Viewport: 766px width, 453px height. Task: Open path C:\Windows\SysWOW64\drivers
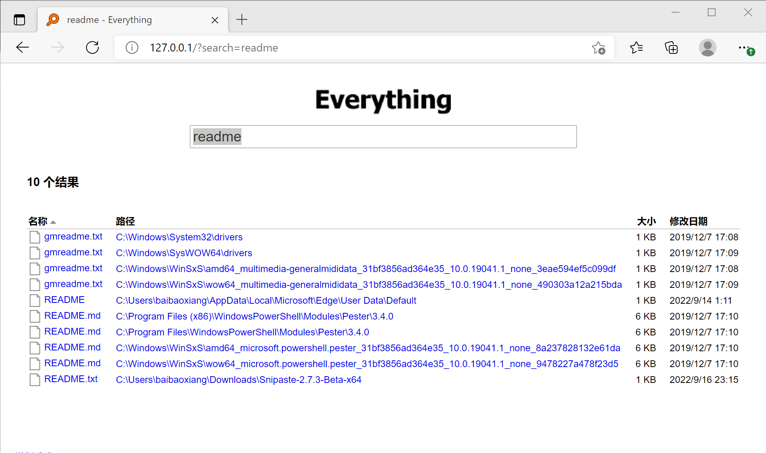tap(184, 253)
